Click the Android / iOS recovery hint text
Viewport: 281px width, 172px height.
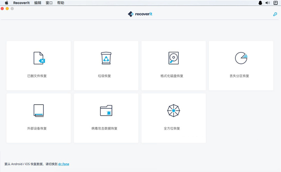click(31, 164)
